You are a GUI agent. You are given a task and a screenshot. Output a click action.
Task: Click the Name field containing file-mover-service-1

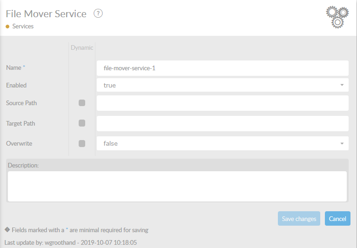tap(222, 68)
